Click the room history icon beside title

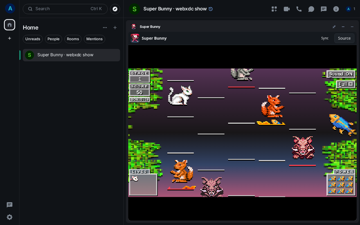coord(211,9)
